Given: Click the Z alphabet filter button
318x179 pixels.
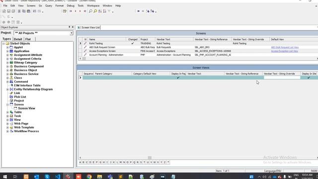Looking at the screenshot, I should 164,163.
